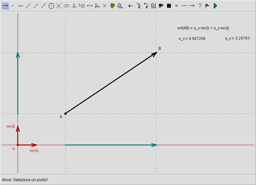This screenshot has width=256, height=185.
Task: Click the status text 'Move: Seleziona un punto!'
Action: click(x=25, y=180)
